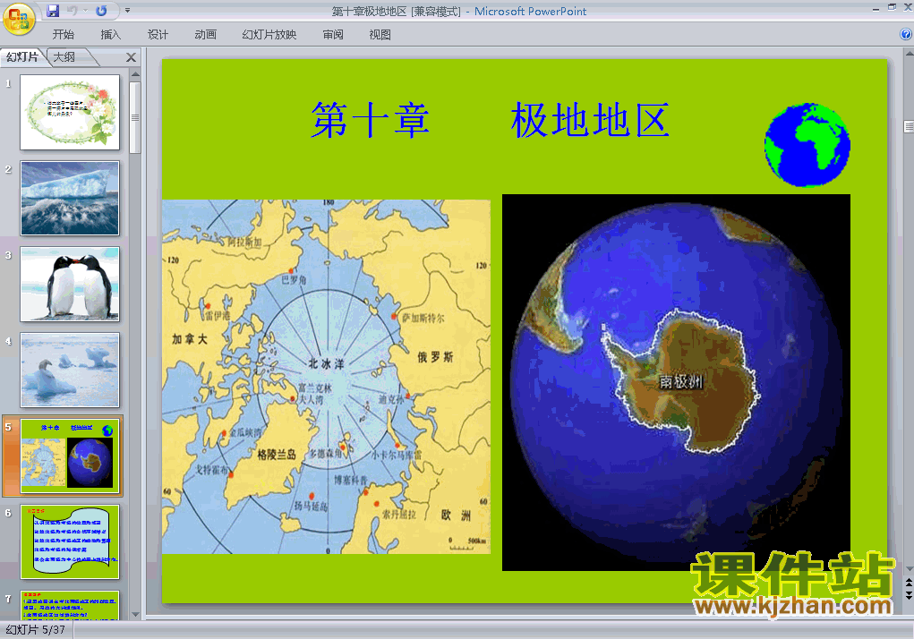
Task: Select the Antarctica globe image
Action: pyautogui.click(x=676, y=382)
